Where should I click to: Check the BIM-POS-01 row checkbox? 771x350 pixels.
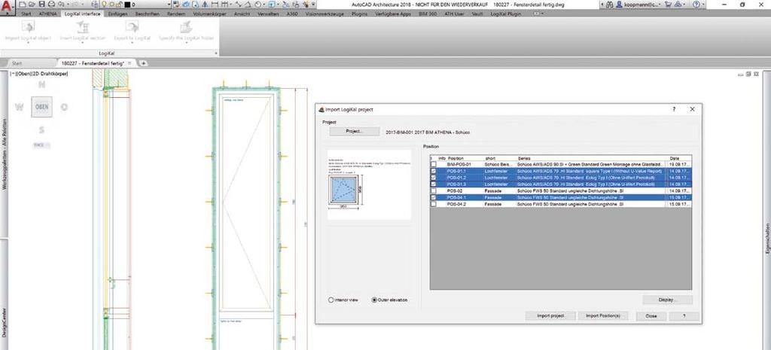tap(433, 164)
